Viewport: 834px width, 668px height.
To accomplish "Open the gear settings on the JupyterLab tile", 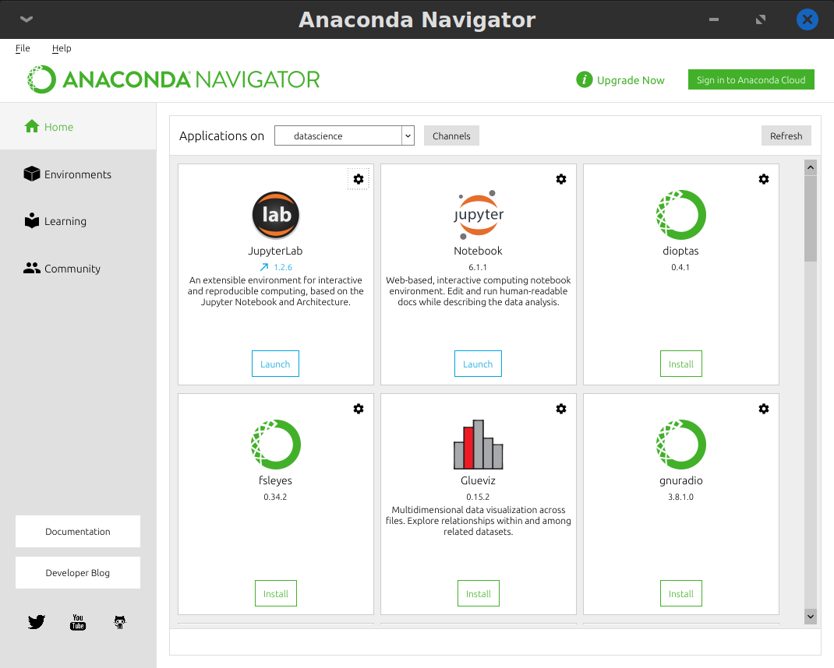I will click(359, 178).
